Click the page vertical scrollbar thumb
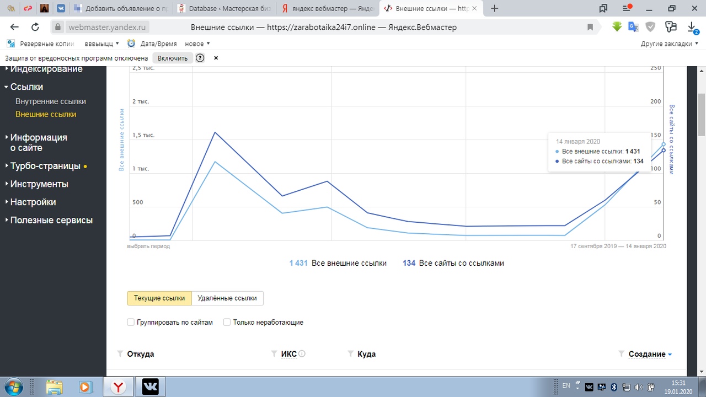The image size is (706, 397). 702,114
